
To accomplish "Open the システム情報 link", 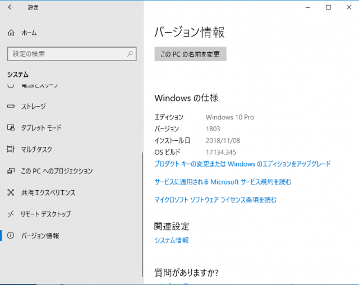I will coord(171,240).
